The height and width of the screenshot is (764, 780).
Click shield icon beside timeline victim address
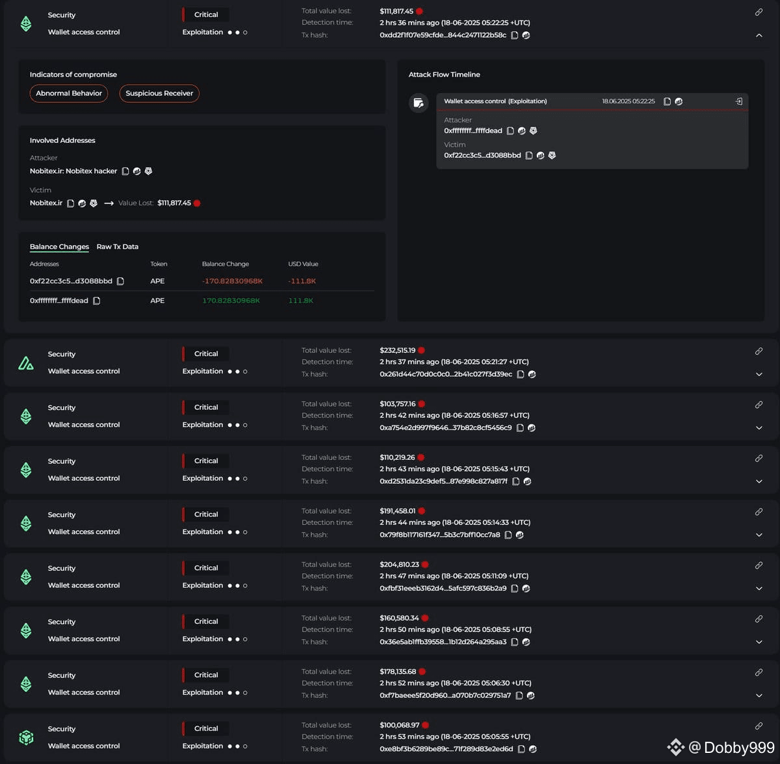pyautogui.click(x=552, y=155)
